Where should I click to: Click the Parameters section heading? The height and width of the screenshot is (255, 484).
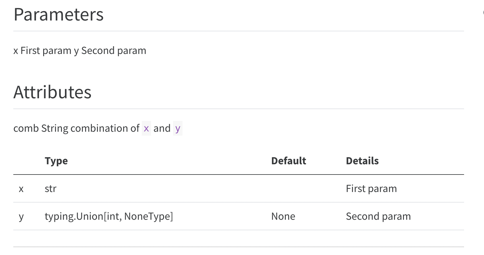coord(59,14)
